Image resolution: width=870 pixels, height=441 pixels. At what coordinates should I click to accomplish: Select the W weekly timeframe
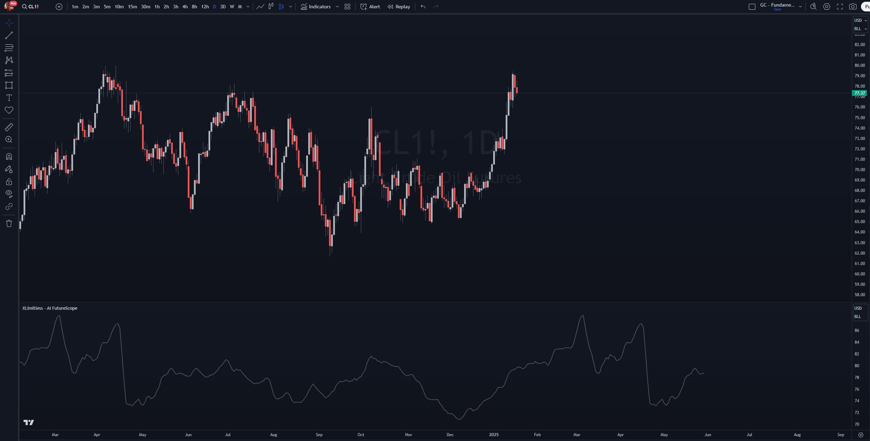[x=232, y=7]
